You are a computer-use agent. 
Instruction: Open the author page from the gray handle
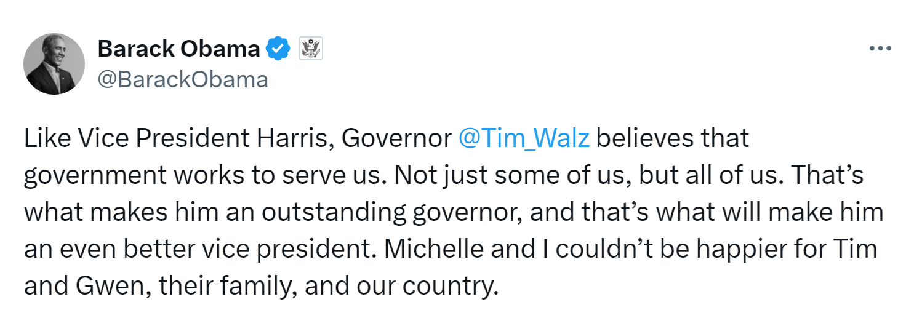pyautogui.click(x=183, y=79)
